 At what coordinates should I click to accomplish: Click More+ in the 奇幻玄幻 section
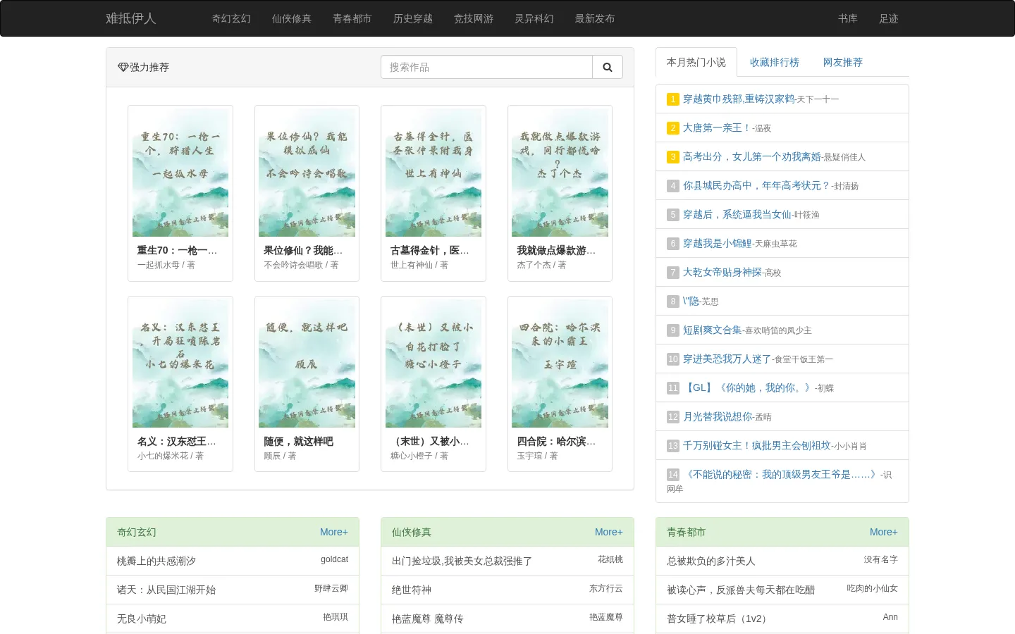tap(334, 532)
